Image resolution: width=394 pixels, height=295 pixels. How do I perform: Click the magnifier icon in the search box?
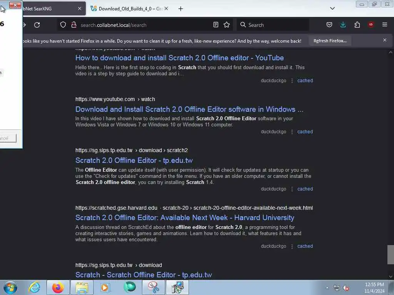pos(243,25)
